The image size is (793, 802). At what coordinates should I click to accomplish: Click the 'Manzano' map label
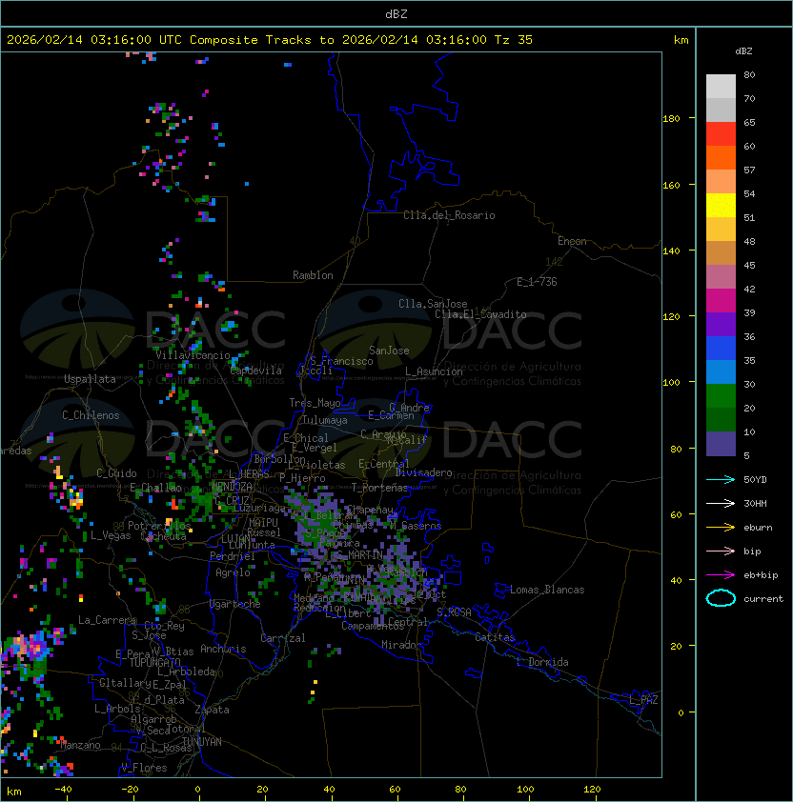pos(80,745)
